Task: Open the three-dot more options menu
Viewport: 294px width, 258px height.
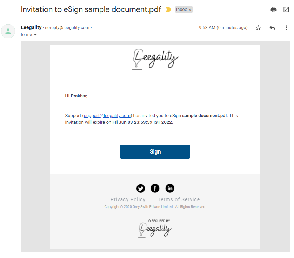Action: tap(286, 28)
